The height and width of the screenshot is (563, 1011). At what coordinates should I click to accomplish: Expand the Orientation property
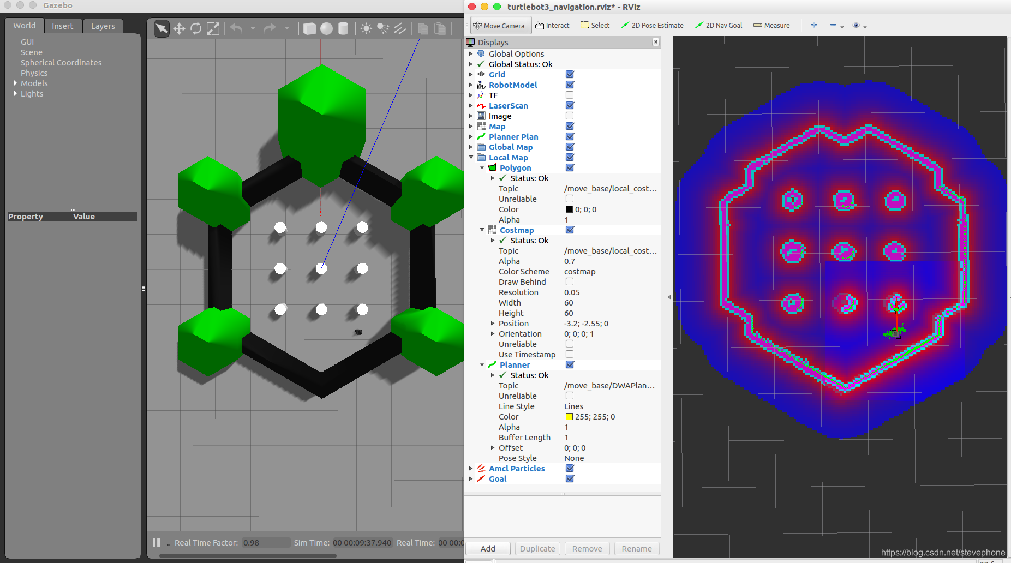tap(493, 333)
